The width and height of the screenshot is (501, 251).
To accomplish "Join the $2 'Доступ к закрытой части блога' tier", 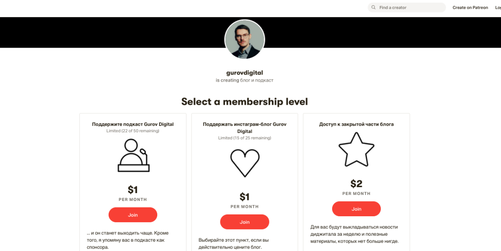I will (x=356, y=209).
